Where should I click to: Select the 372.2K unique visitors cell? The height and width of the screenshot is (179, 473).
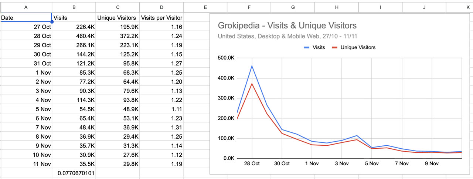pyautogui.click(x=118, y=36)
